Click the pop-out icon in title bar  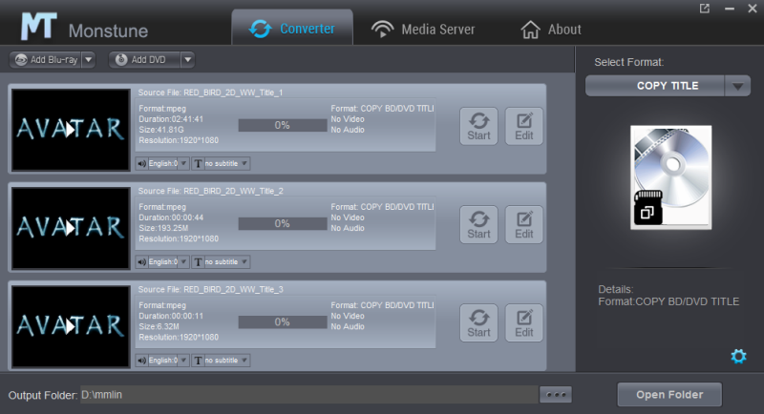tap(705, 9)
